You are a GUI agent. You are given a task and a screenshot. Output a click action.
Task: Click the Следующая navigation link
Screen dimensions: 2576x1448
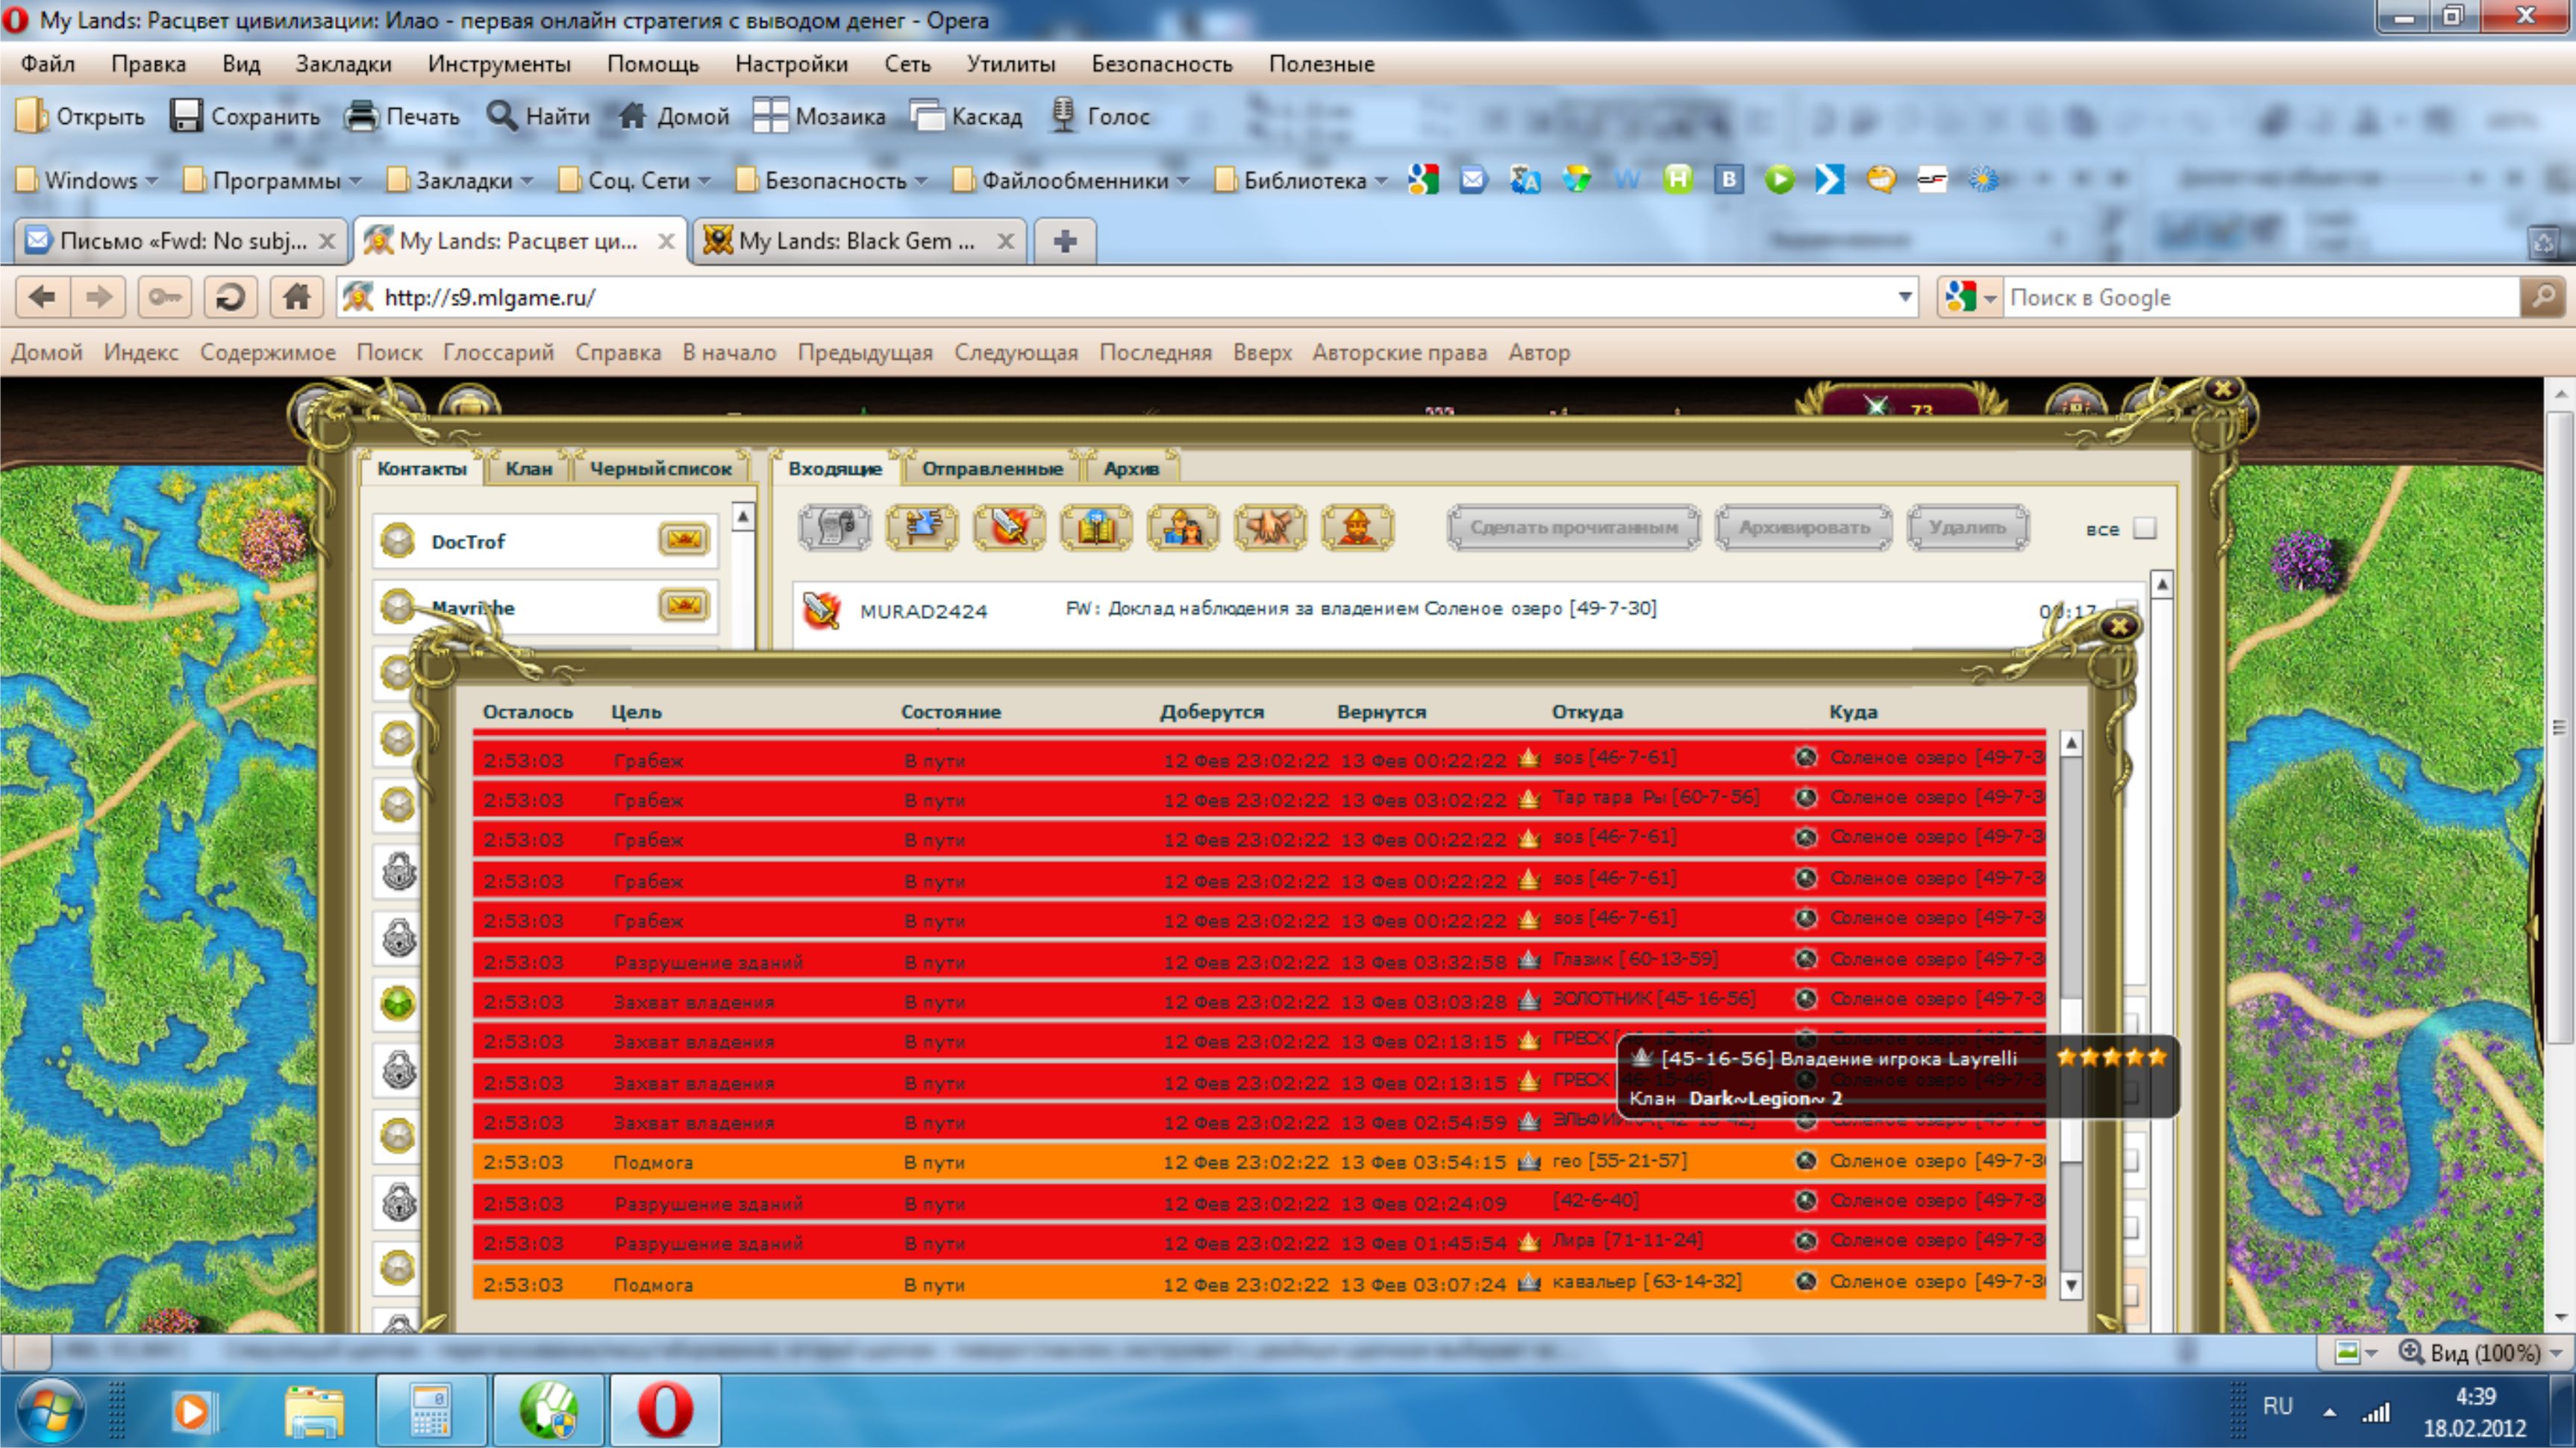(1015, 352)
